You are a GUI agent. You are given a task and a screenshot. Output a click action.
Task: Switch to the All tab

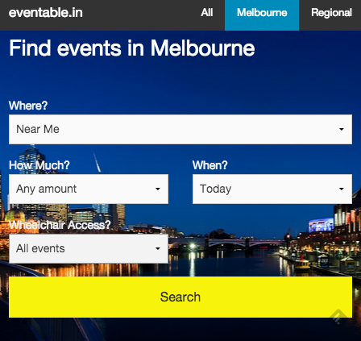(207, 13)
